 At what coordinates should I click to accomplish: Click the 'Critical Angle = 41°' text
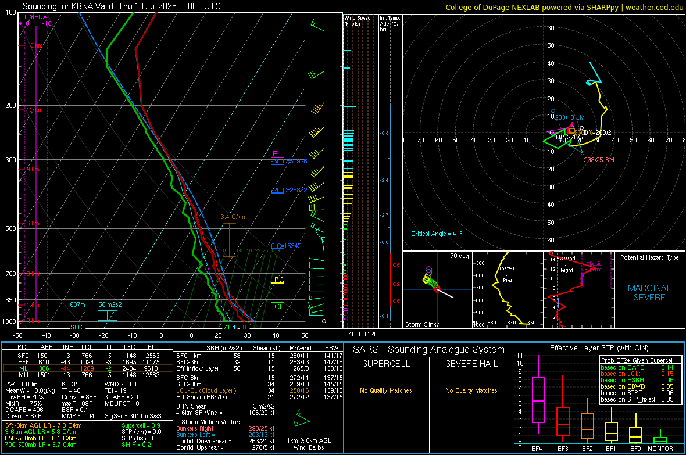point(437,234)
